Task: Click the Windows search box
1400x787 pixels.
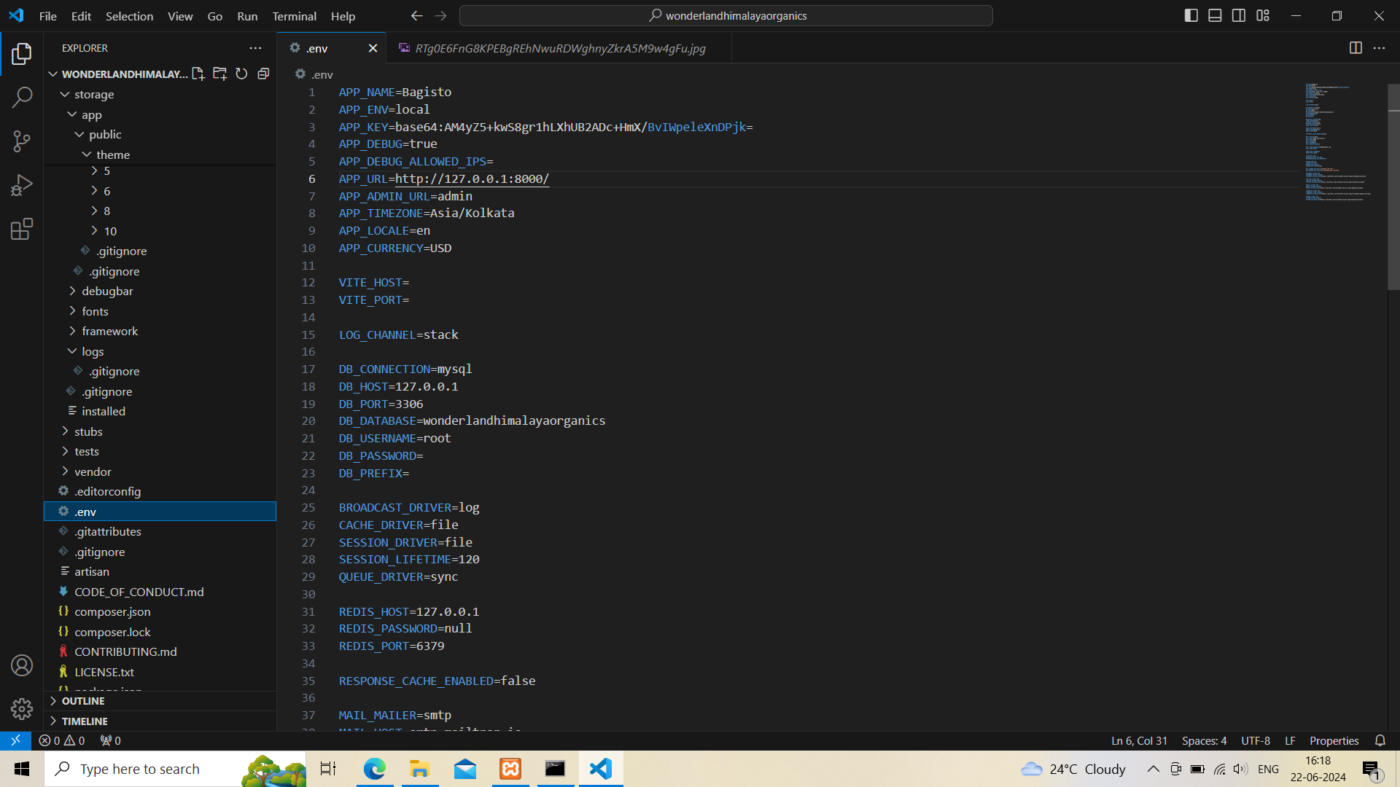Action: (x=175, y=769)
